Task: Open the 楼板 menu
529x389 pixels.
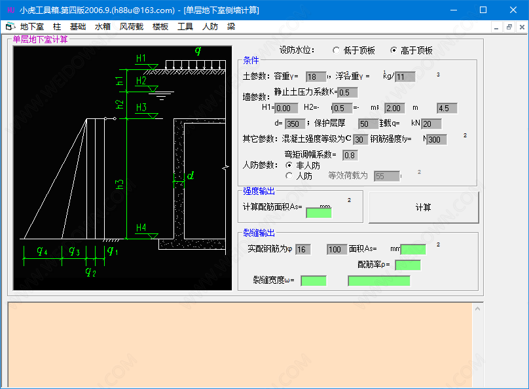Action: 160,27
